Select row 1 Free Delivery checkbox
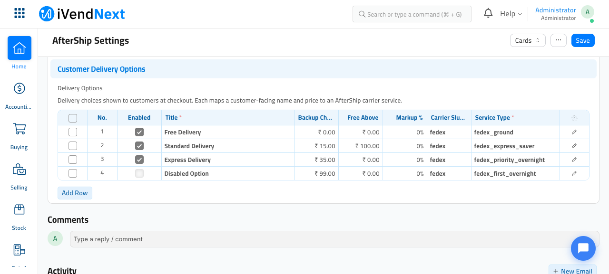The width and height of the screenshot is (609, 274). click(x=73, y=132)
